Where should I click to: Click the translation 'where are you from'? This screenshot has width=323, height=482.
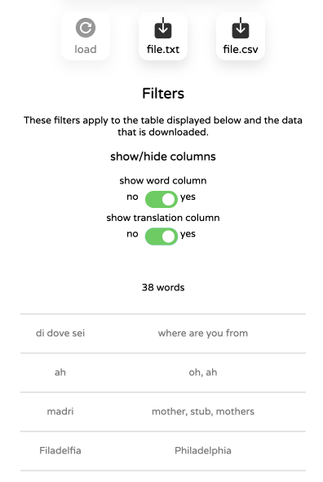click(203, 334)
